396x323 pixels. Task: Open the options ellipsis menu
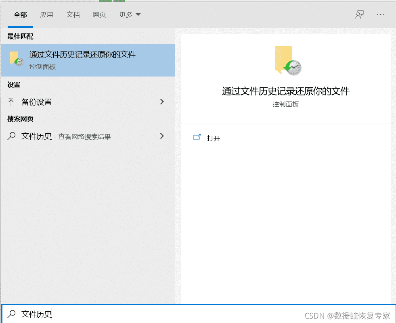coord(380,14)
